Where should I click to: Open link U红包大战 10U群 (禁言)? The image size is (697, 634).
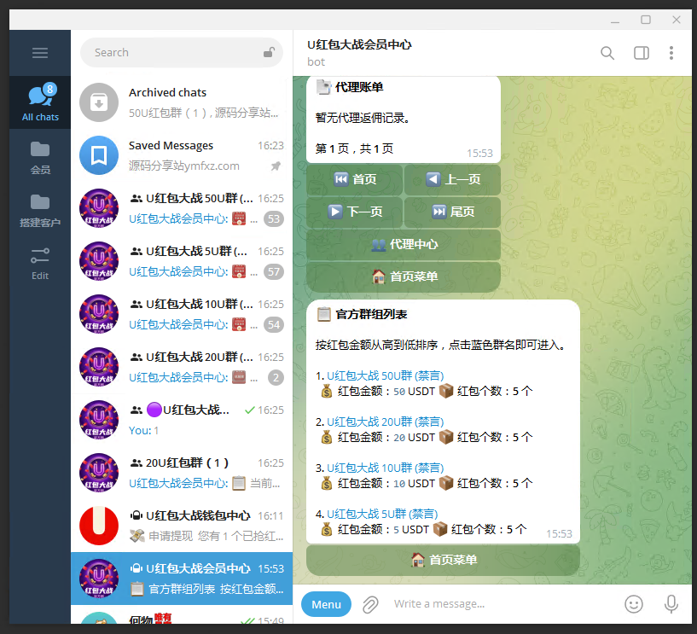[x=386, y=468]
